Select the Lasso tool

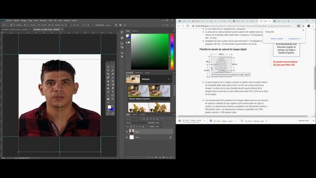click(x=108, y=70)
